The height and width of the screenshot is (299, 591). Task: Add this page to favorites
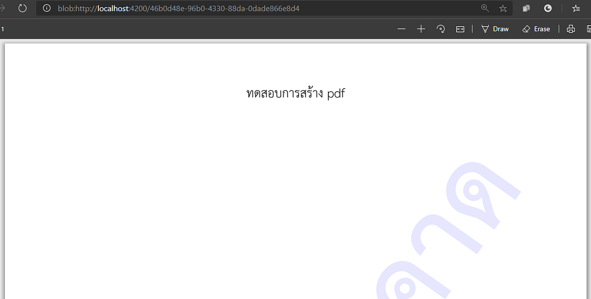coord(503,8)
